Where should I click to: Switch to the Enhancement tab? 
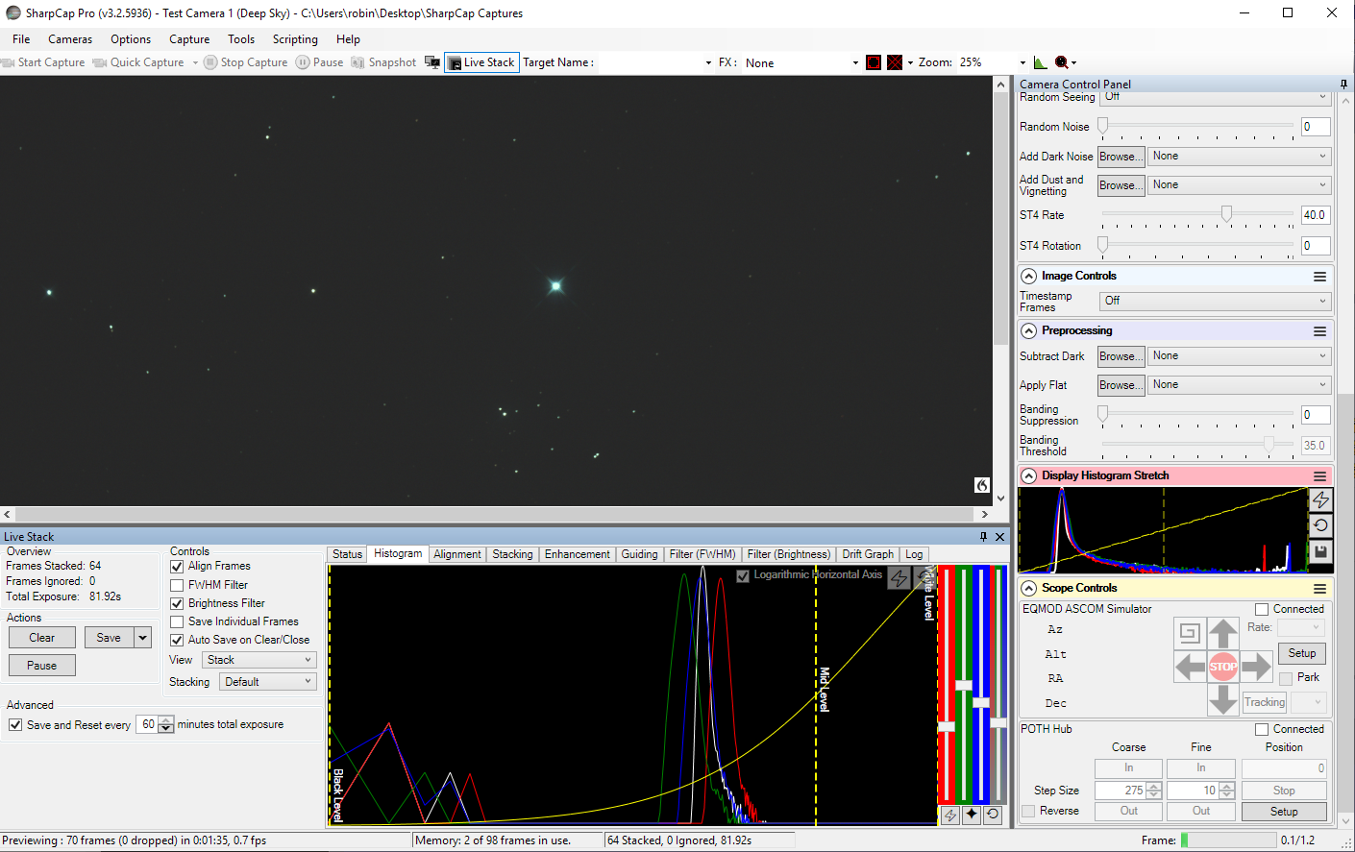(x=577, y=554)
